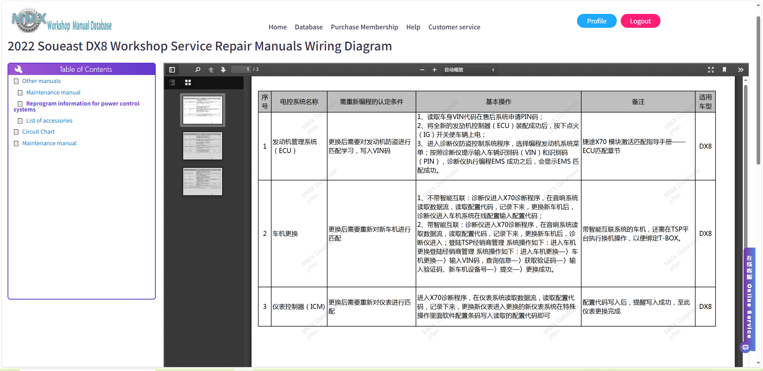This screenshot has width=763, height=371.
Task: Select the second page thumbnail
Action: [203, 146]
